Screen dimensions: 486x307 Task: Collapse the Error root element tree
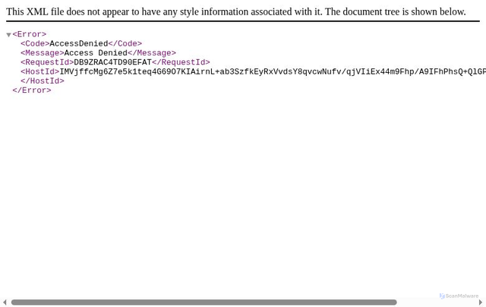click(x=8, y=35)
